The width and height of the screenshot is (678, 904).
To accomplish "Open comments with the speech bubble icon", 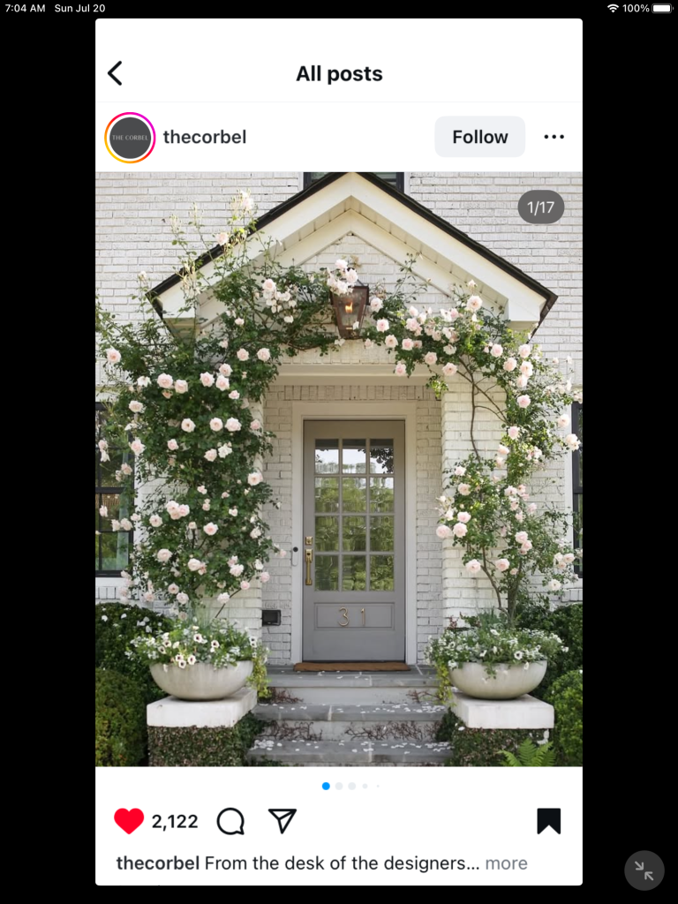I will (230, 821).
